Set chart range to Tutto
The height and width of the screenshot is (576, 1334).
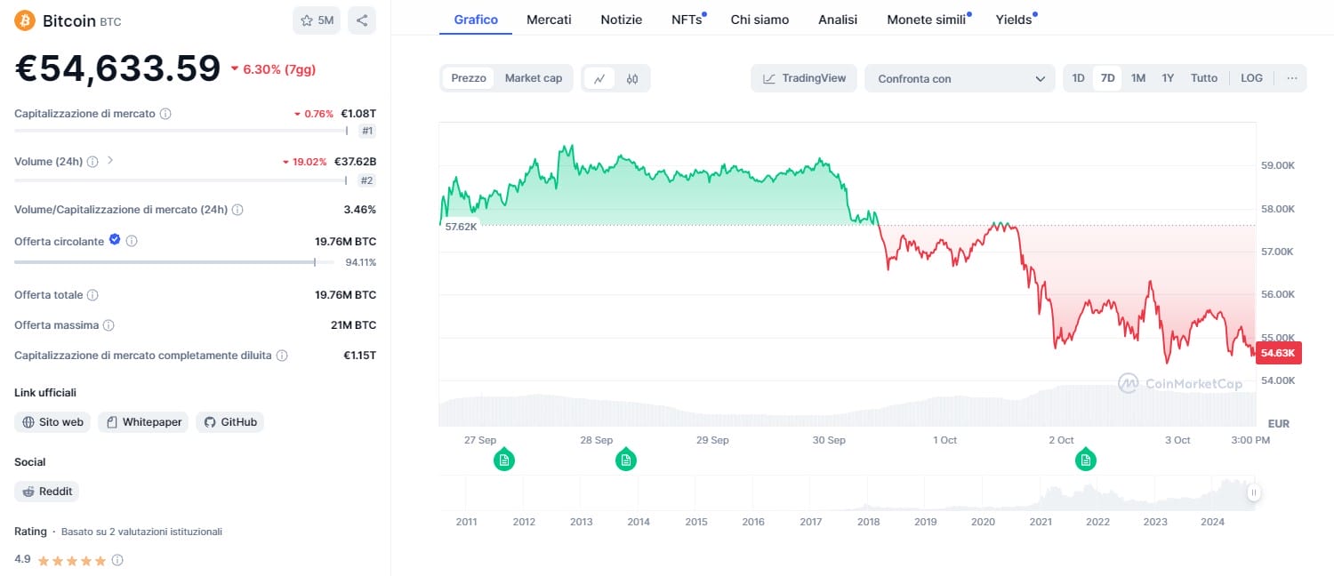(1204, 78)
